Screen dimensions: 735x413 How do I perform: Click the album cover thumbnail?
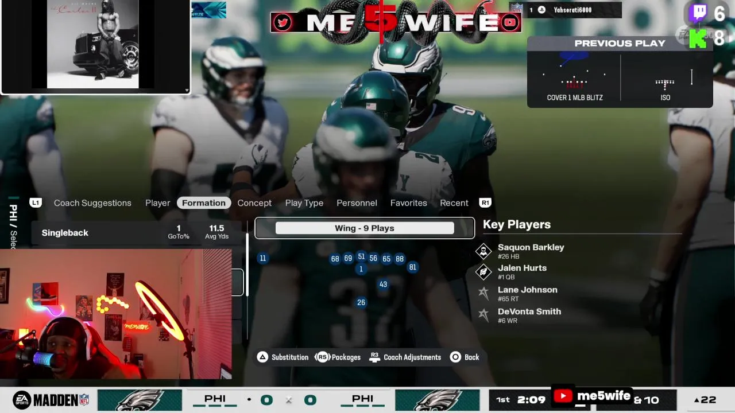pos(93,44)
